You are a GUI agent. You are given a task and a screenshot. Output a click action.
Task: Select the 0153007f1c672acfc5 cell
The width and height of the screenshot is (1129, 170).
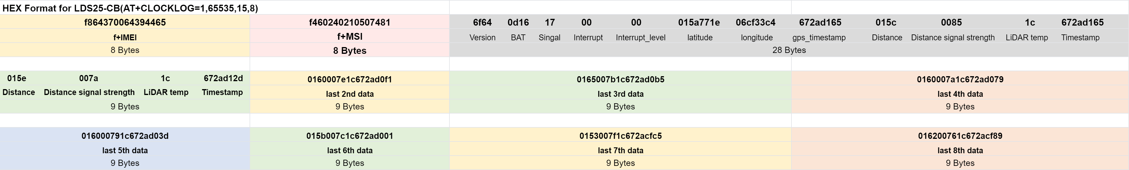621,136
